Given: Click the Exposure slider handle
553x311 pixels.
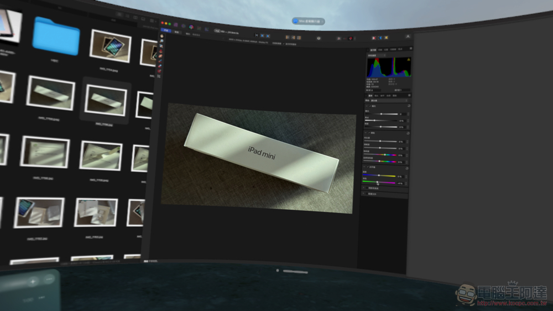Looking at the screenshot, I should [x=381, y=114].
